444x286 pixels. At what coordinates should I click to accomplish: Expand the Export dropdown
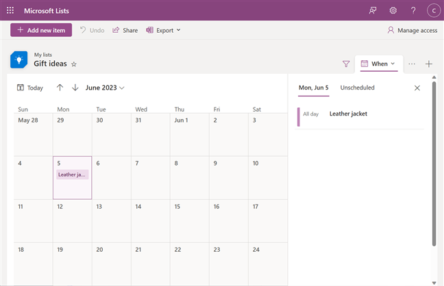pos(164,30)
